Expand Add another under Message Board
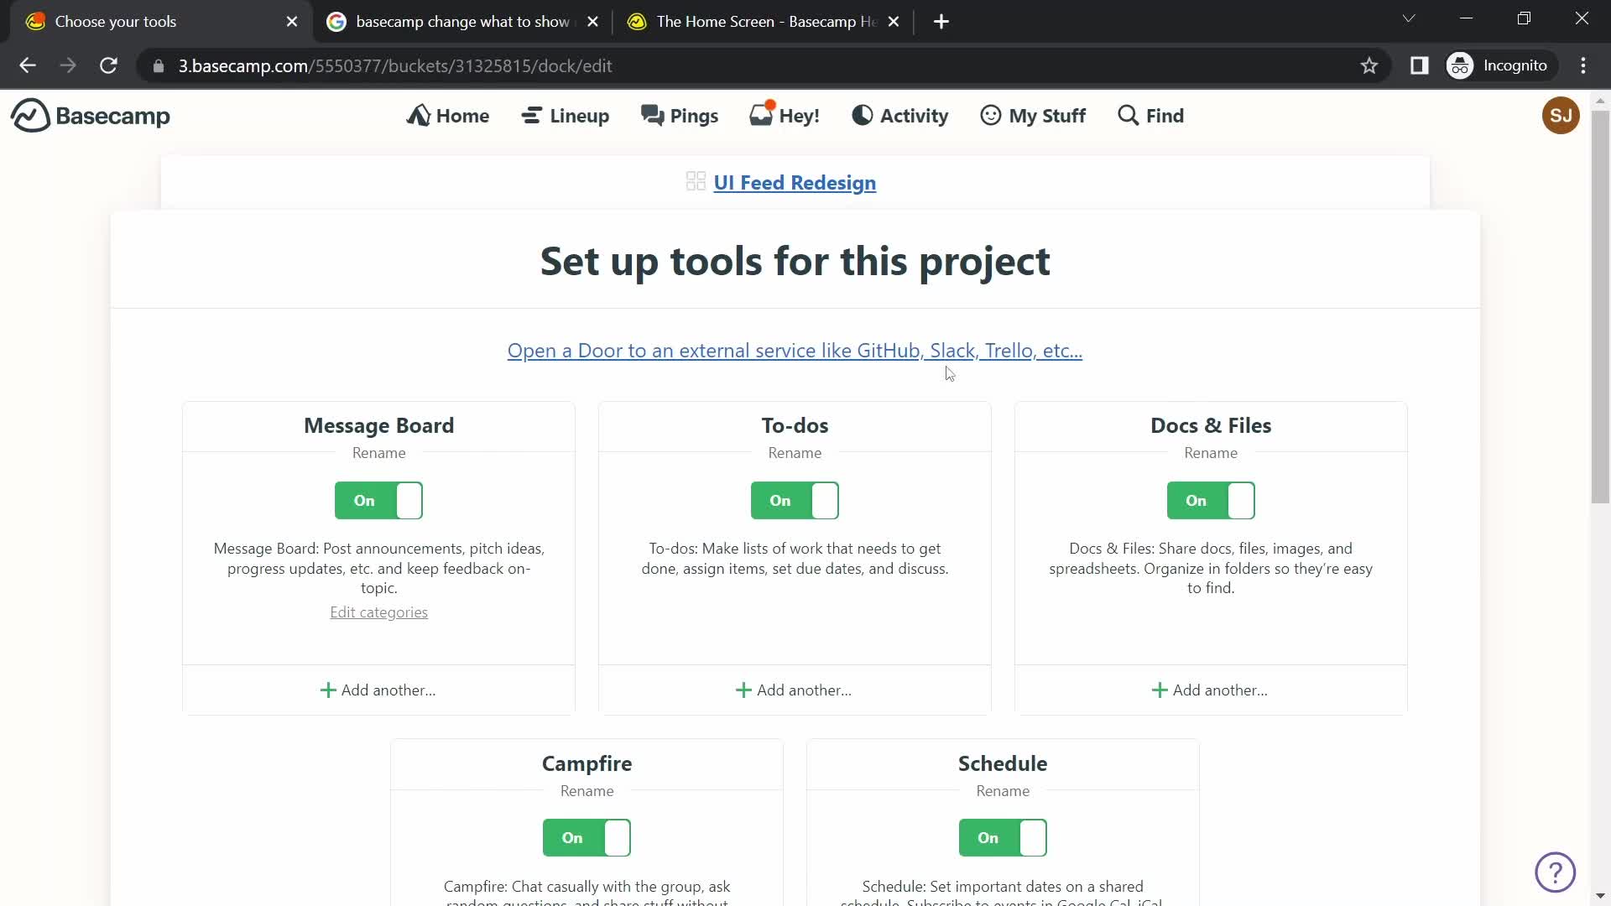 pyautogui.click(x=379, y=690)
